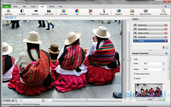171x107 pixels.
Task: Delete the Exposure layer
Action: click(x=165, y=25)
